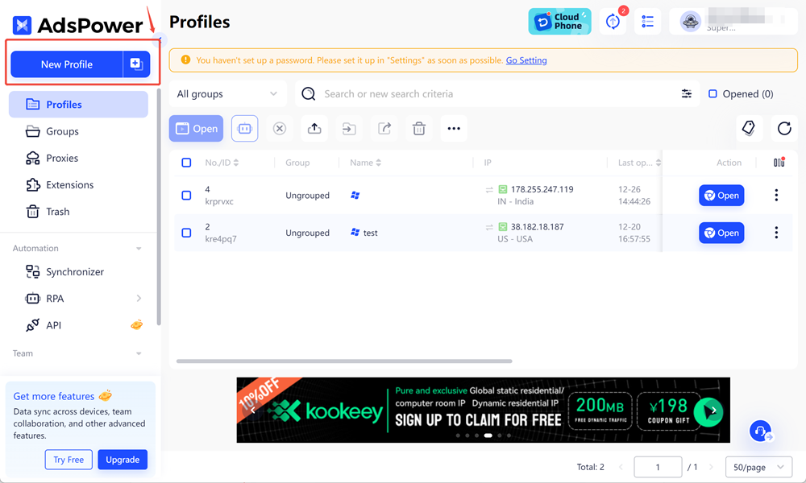Open the task list icon in header
This screenshot has height=483, width=806.
648,22
